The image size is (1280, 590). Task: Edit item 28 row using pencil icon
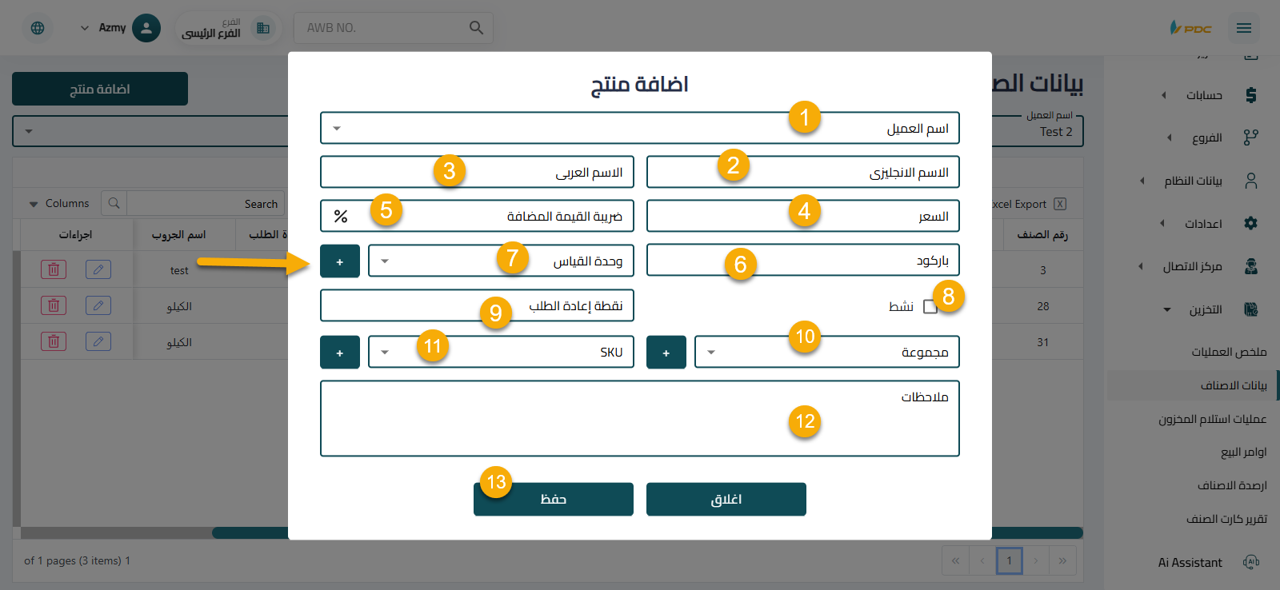(98, 305)
